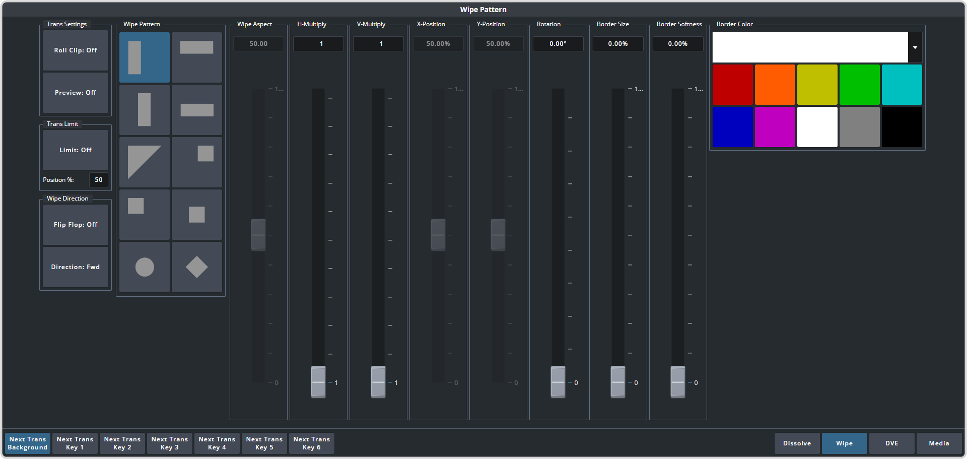Viewport: 967px width, 459px height.
Task: Select Next Trans Key 4
Action: point(217,443)
